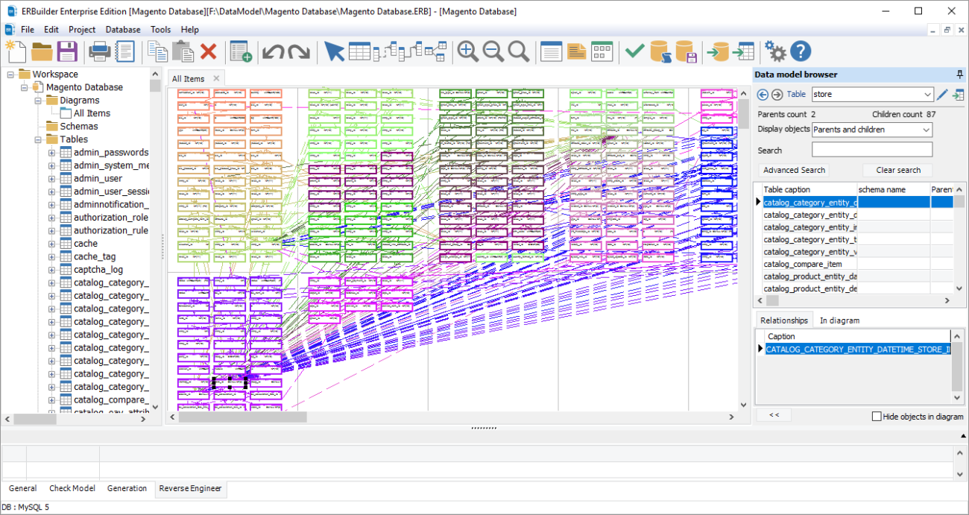Open the Display objects dropdown

click(871, 129)
